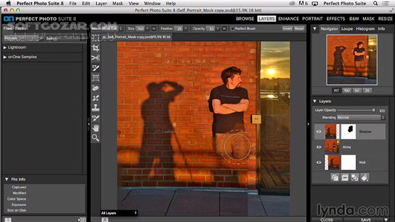
Task: Switch to the MASK module
Action: [x=368, y=19]
